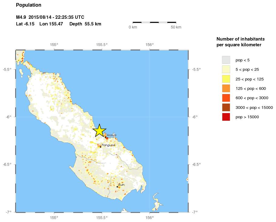This screenshot has width=276, height=222.
Task: Click the 'Population' map title
Action: [x=29, y=5]
